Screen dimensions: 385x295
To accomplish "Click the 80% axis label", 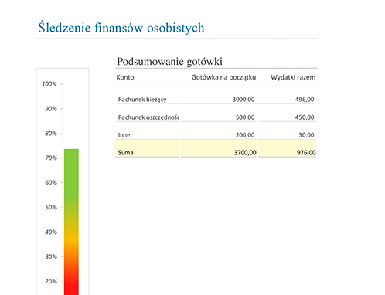I will tap(51, 134).
